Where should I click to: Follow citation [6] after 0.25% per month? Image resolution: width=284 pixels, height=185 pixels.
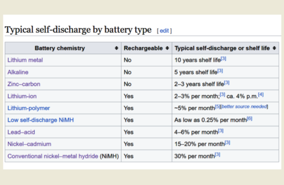click(x=250, y=118)
